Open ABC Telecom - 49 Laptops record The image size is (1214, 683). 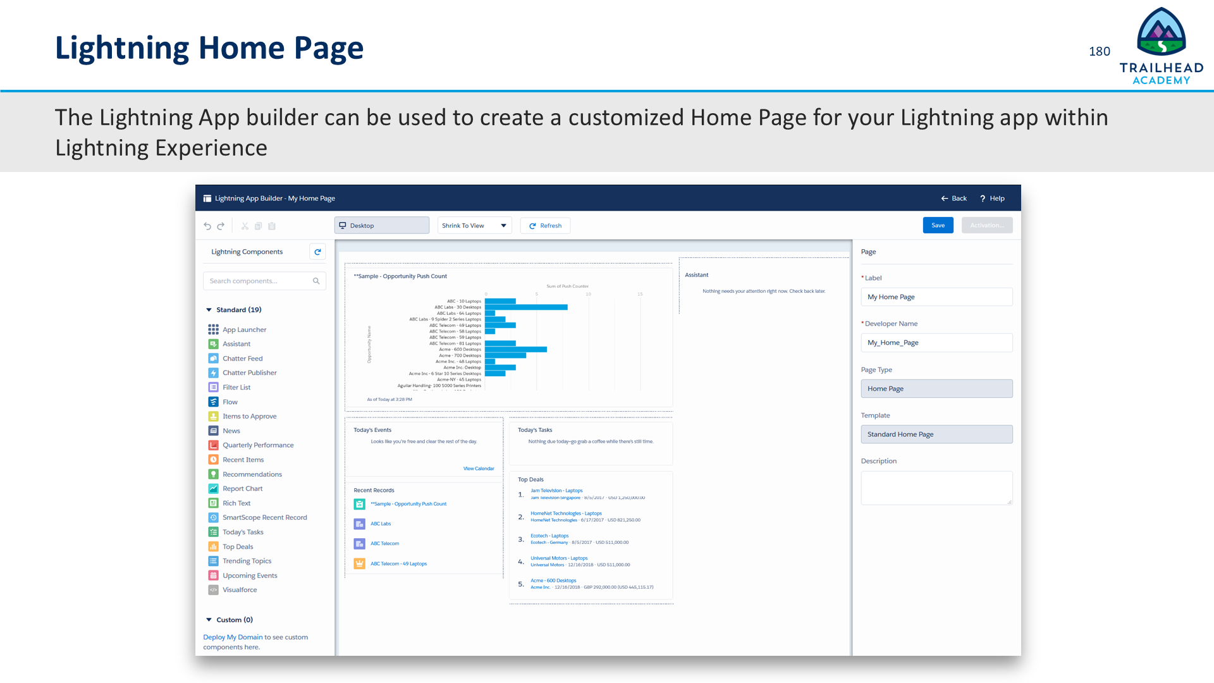click(x=398, y=563)
